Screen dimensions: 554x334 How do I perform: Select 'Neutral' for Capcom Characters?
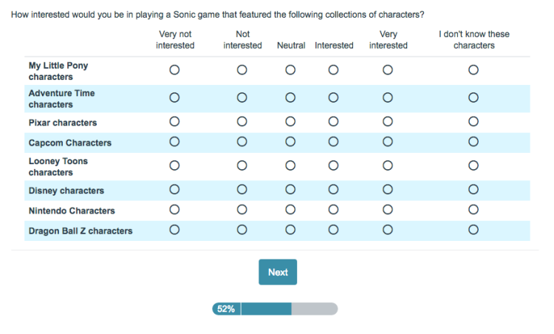point(290,142)
